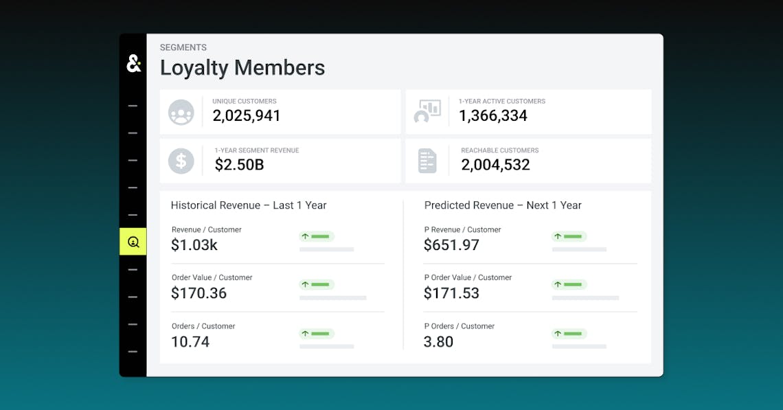This screenshot has height=410, width=783.
Task: Click the trend badge next to Orders / Customer
Action: [316, 333]
